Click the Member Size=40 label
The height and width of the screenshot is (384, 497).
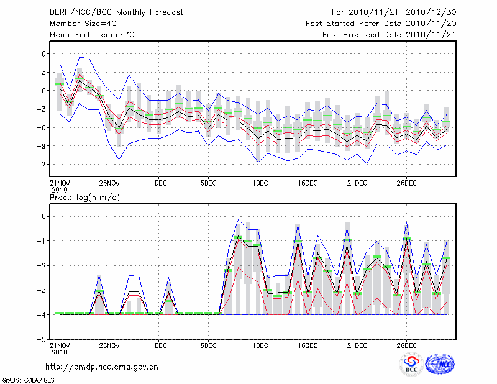[x=80, y=24]
